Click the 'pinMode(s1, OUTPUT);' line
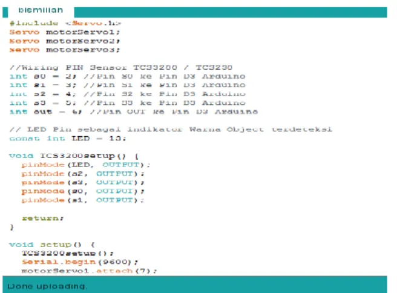The height and width of the screenshot is (293, 397). tap(83, 200)
